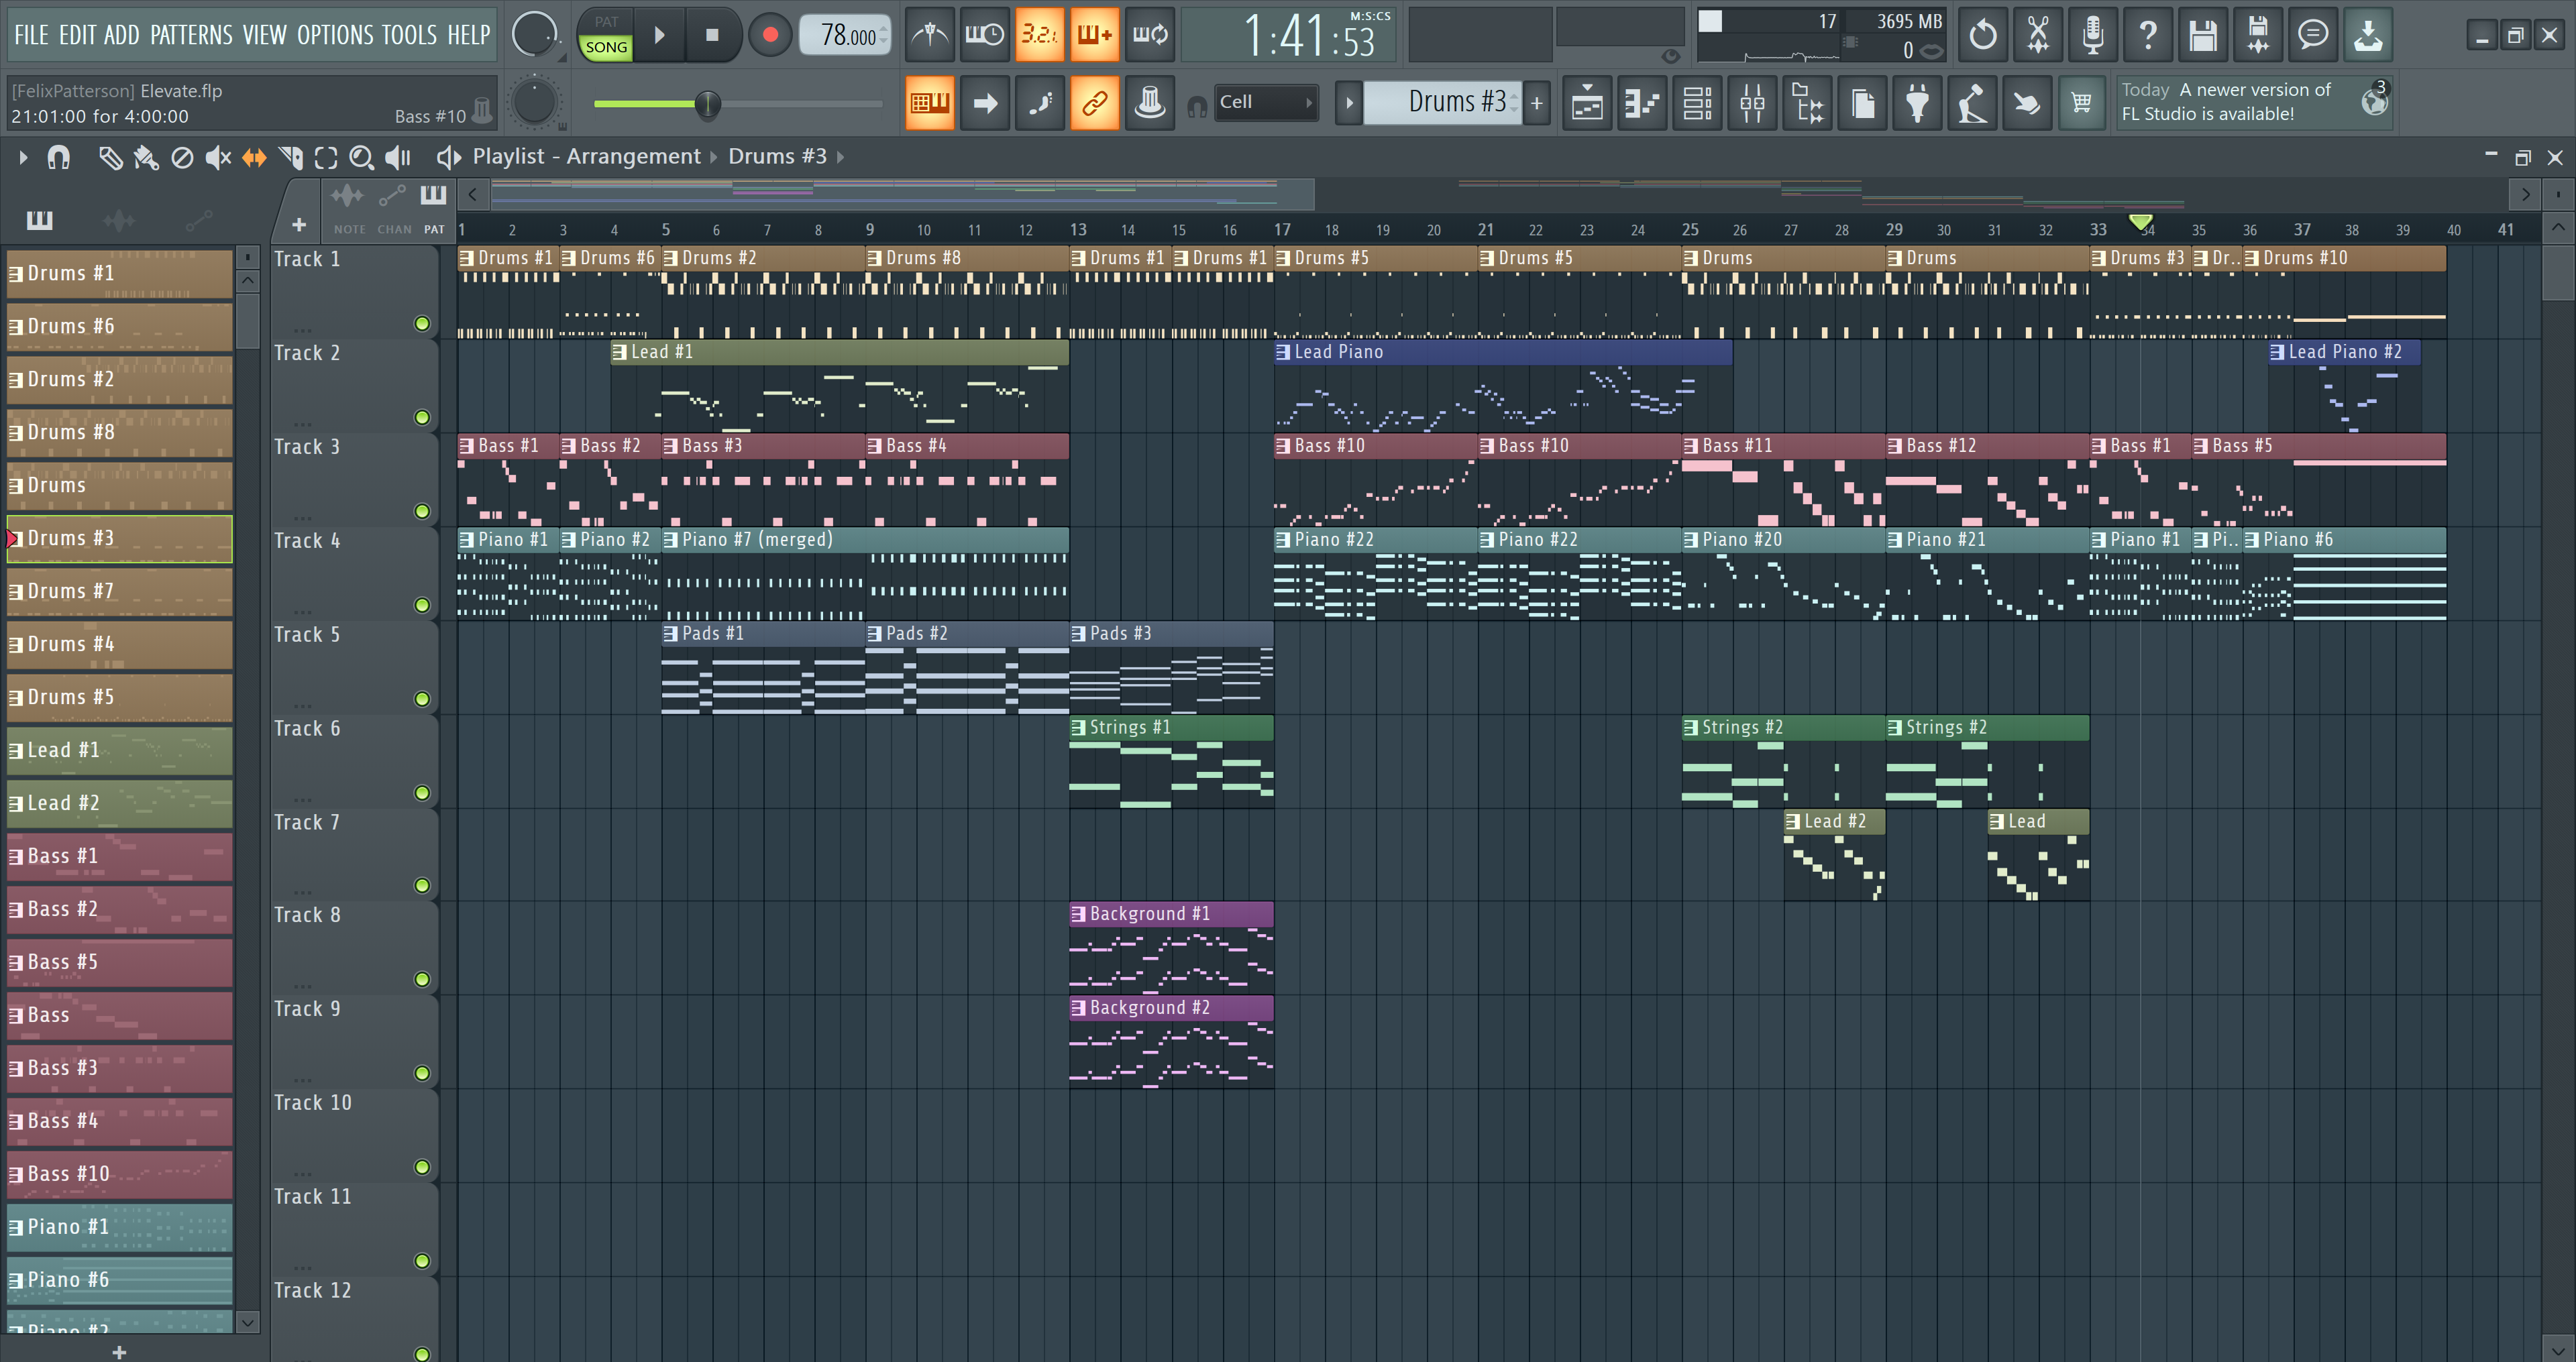2576x1362 pixels.
Task: Open the channel rack icon
Action: 1697,103
